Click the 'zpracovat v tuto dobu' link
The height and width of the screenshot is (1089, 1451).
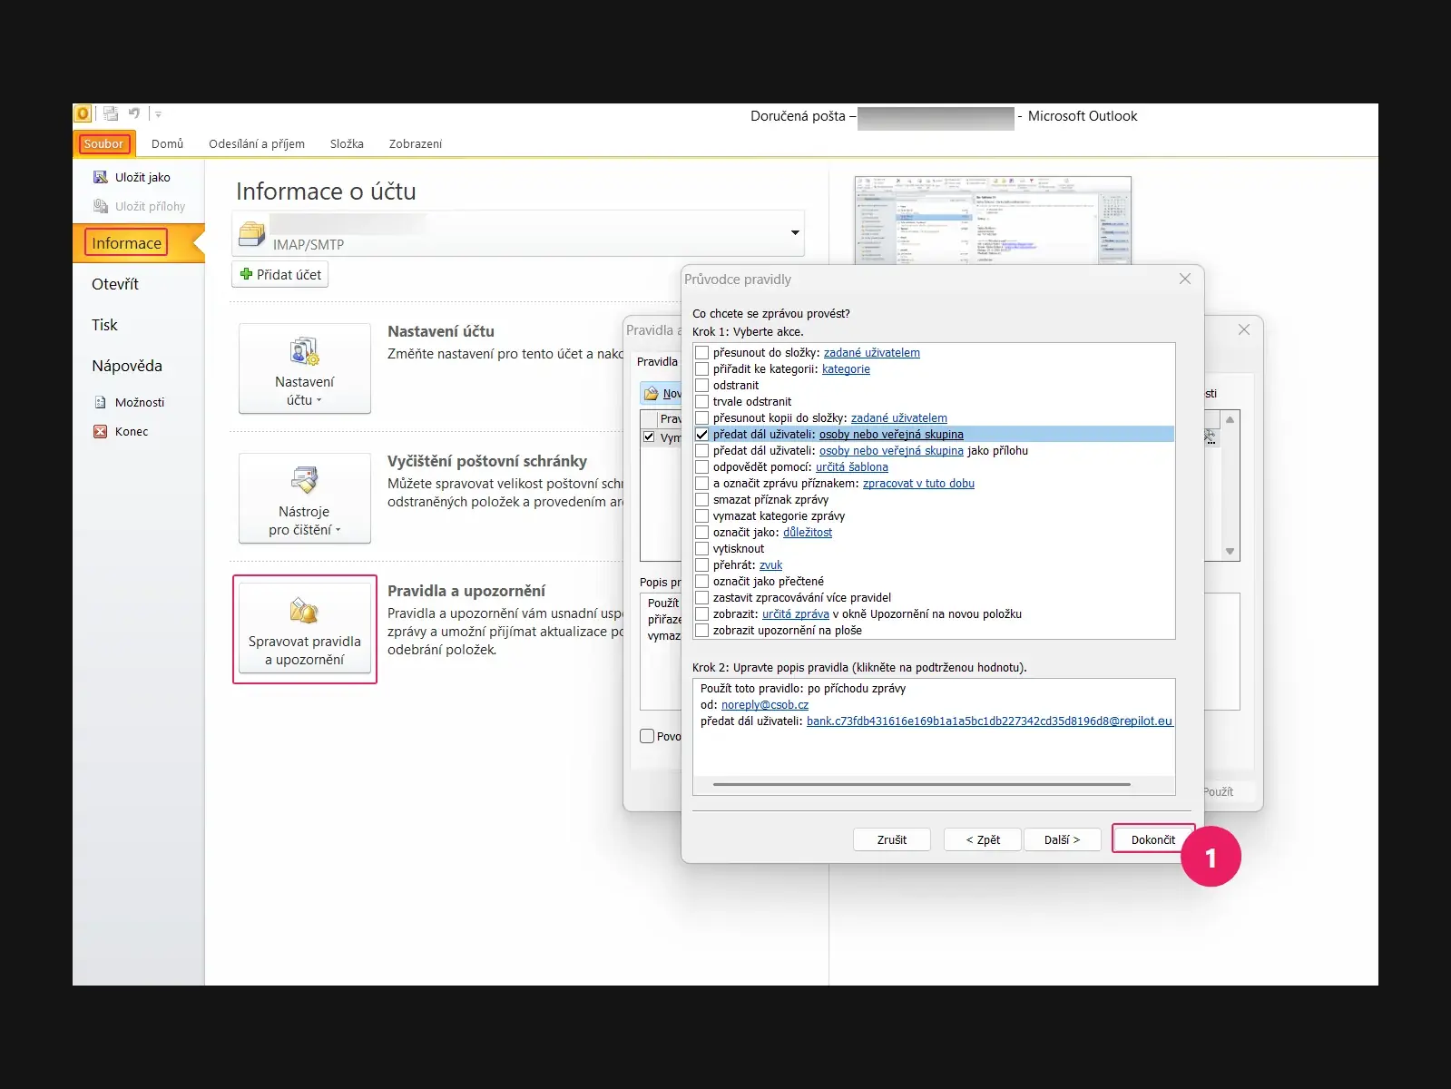(918, 484)
